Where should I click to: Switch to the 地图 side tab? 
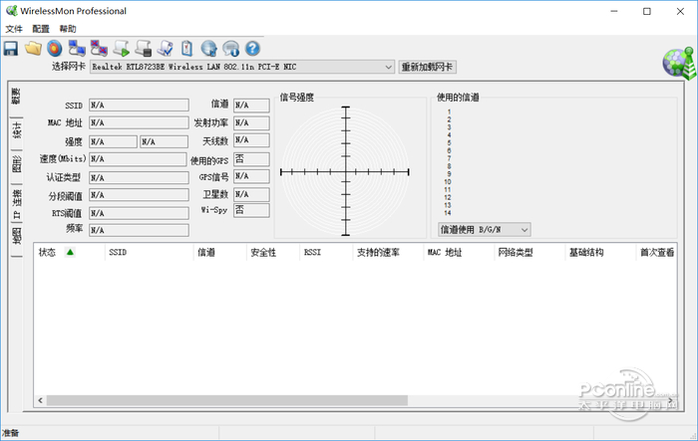[16, 236]
